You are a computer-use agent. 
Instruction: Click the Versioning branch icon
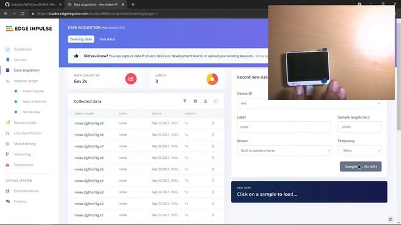[8, 154]
